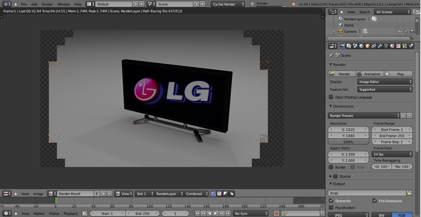Click the outliner search magnifier icon
The width and height of the screenshot is (421, 217).
pos(416,12)
